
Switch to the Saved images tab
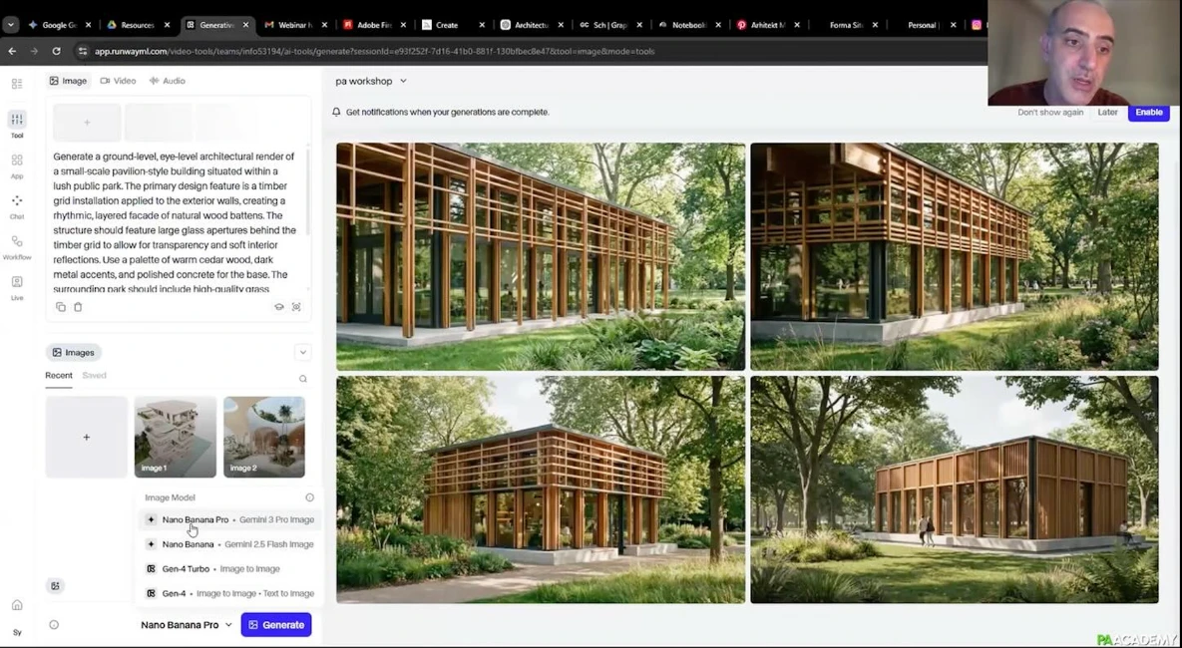tap(94, 376)
